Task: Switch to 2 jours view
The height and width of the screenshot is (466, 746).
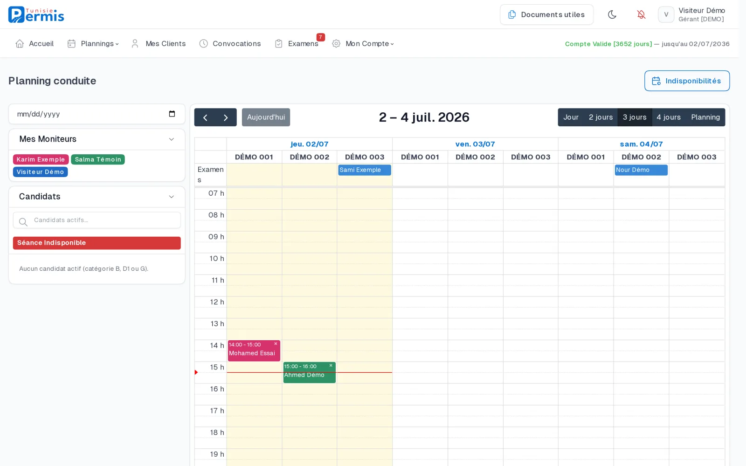Action: [601, 117]
